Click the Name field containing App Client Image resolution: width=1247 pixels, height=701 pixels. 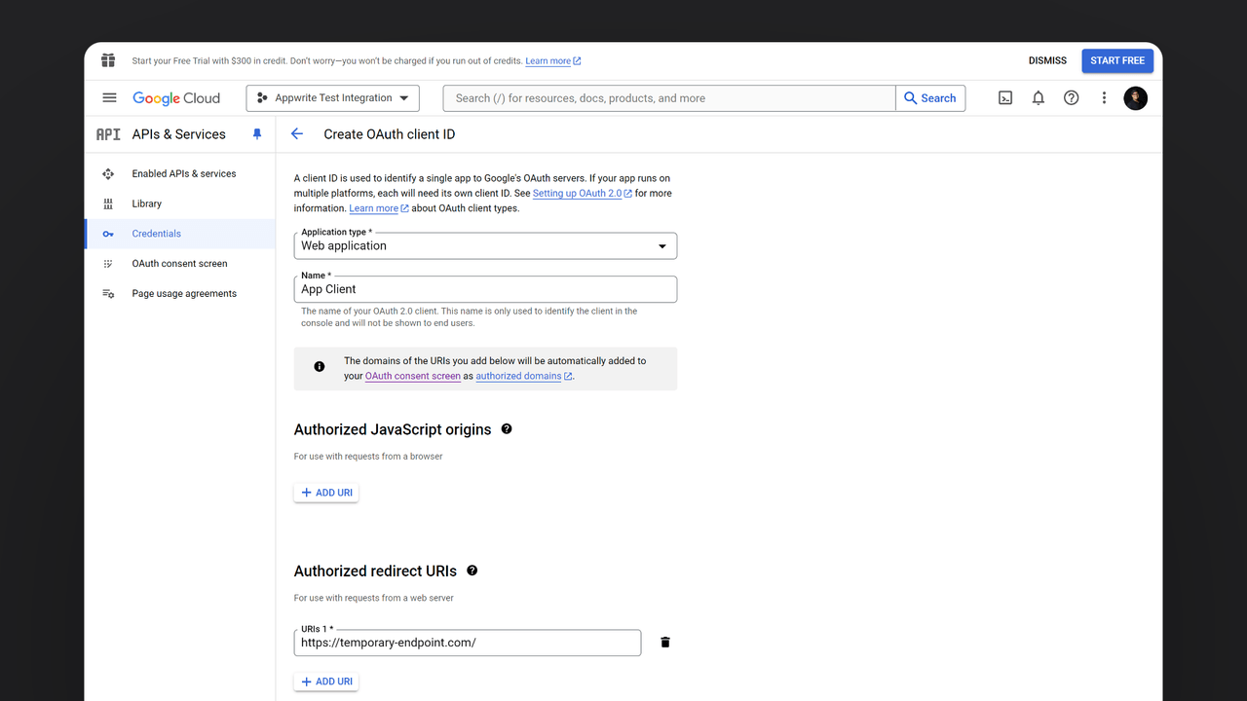[x=485, y=289]
